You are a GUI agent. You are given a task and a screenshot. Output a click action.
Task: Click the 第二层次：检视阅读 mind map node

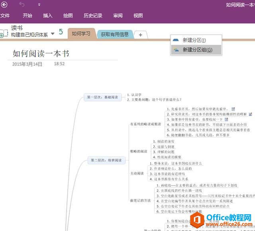[x=106, y=160]
